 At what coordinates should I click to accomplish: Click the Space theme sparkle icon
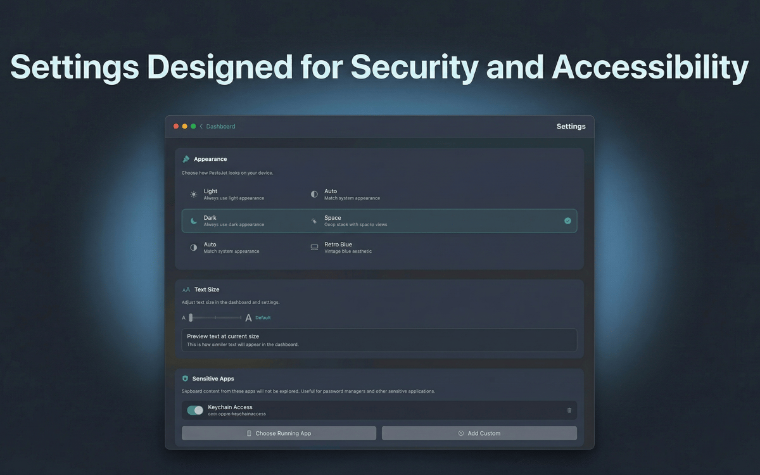pos(314,221)
